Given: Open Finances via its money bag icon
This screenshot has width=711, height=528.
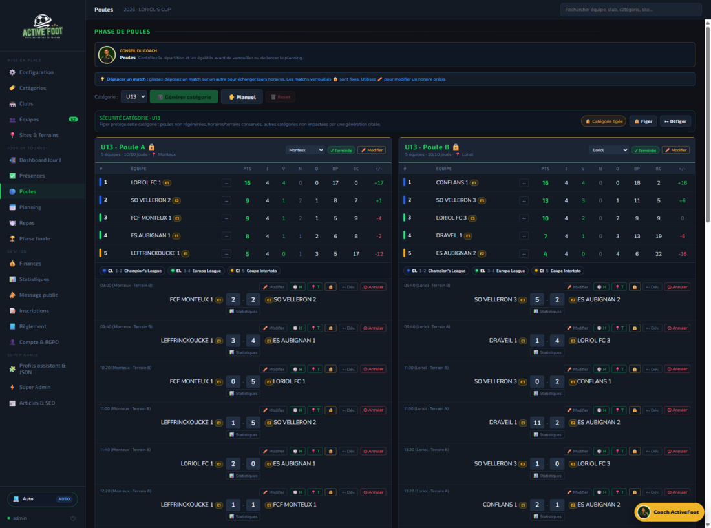Looking at the screenshot, I should pyautogui.click(x=12, y=263).
